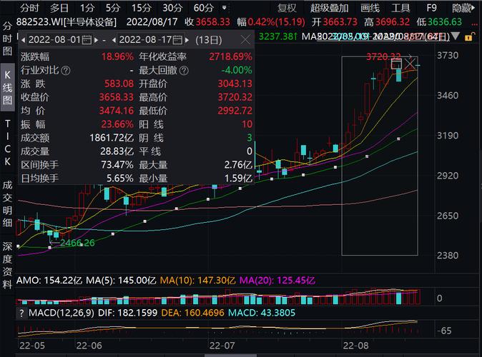482x357 pixels.
Task: Dismiss the chart selection box with its X
Action: tap(410, 64)
